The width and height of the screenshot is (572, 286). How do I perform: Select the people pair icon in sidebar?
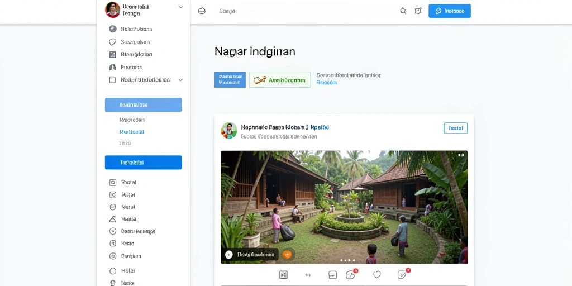click(x=113, y=67)
